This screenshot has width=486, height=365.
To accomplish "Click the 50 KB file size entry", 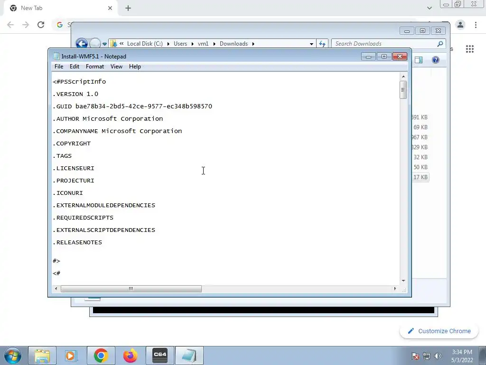I will pos(421,167).
